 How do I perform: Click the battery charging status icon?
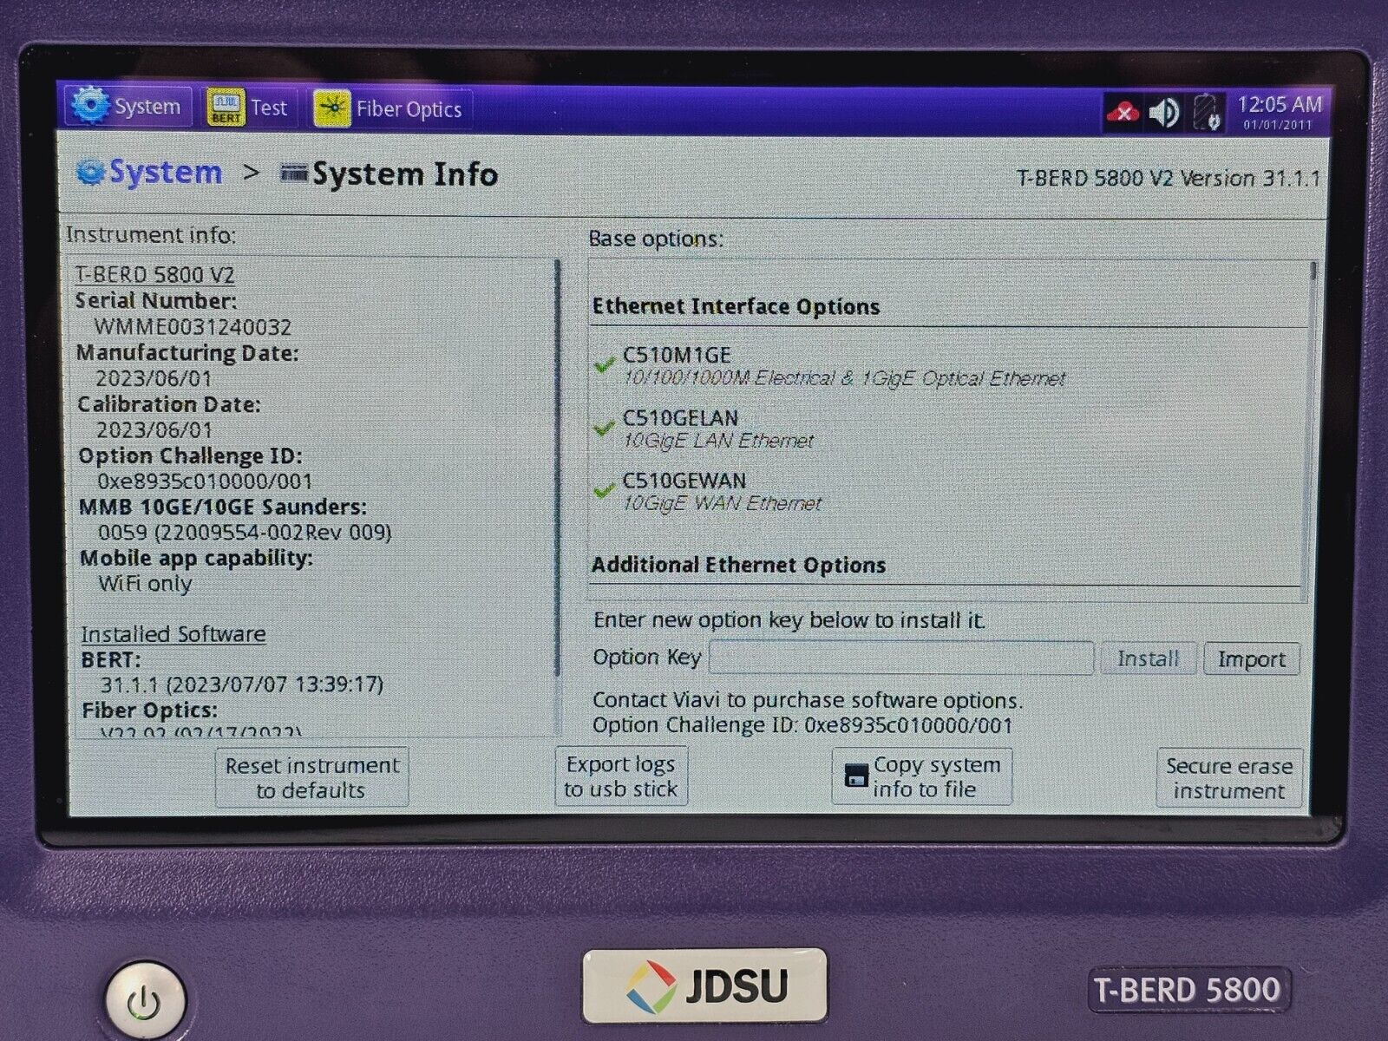pyautogui.click(x=1207, y=113)
